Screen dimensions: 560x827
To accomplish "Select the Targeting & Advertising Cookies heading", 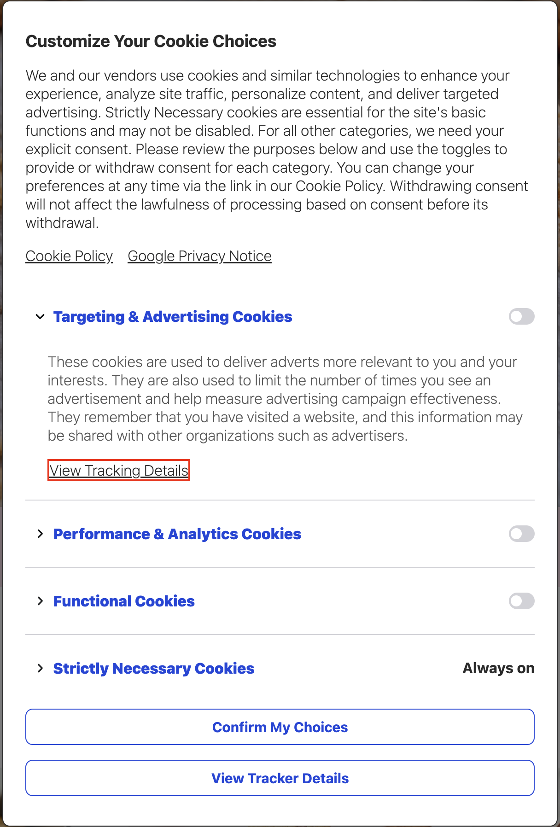I will coord(173,316).
